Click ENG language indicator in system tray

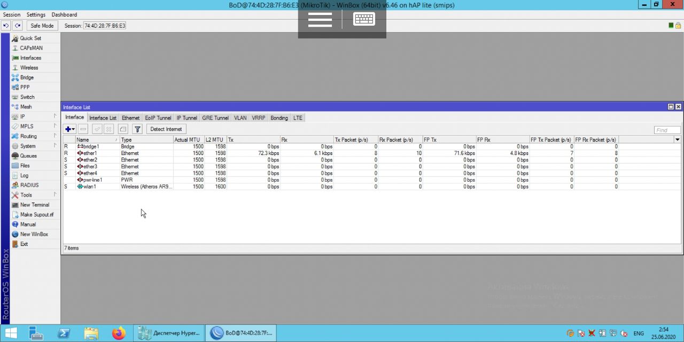click(639, 333)
